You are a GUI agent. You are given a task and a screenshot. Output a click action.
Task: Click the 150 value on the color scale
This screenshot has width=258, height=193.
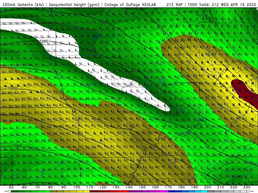click(142, 187)
